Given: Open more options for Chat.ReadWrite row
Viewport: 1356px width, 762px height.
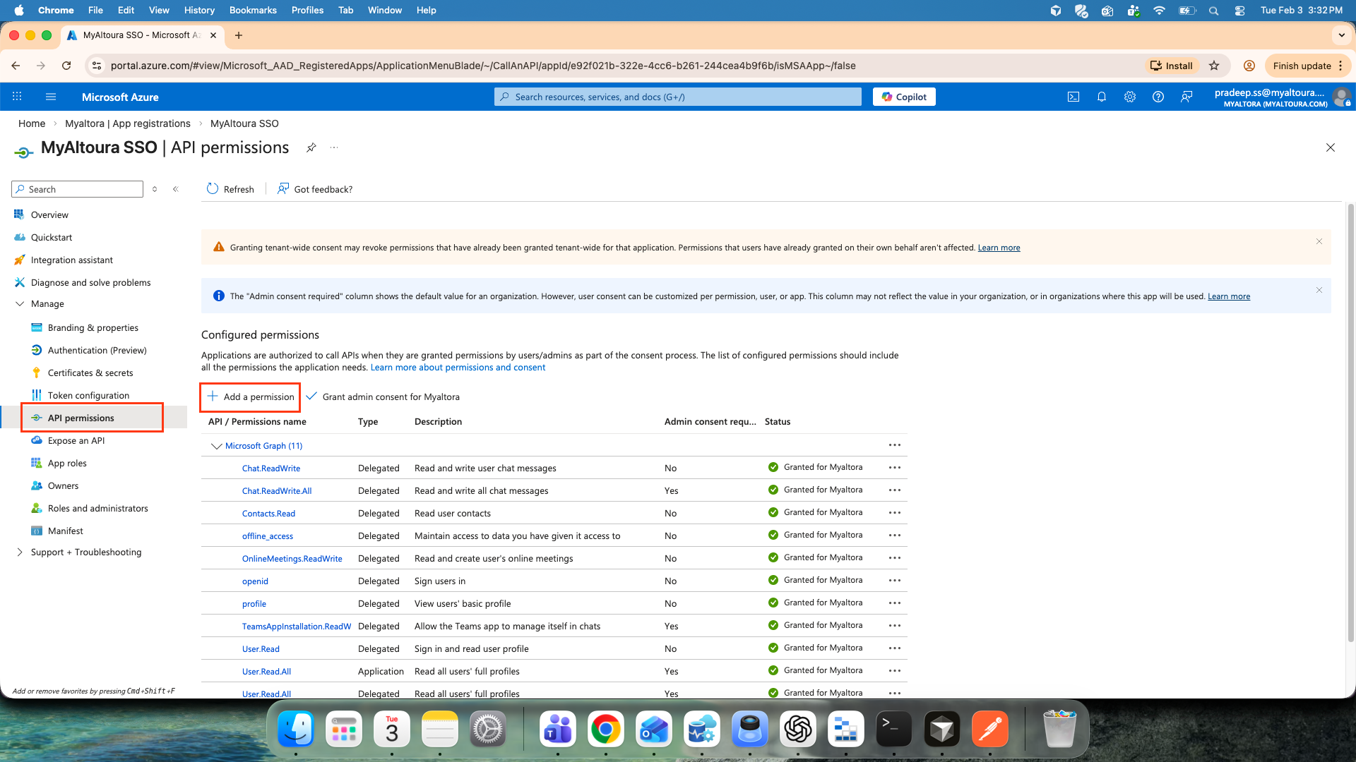Looking at the screenshot, I should (895, 468).
